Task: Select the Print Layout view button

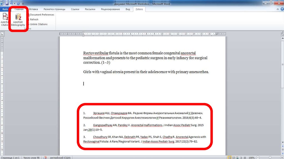Action: tap(229, 157)
